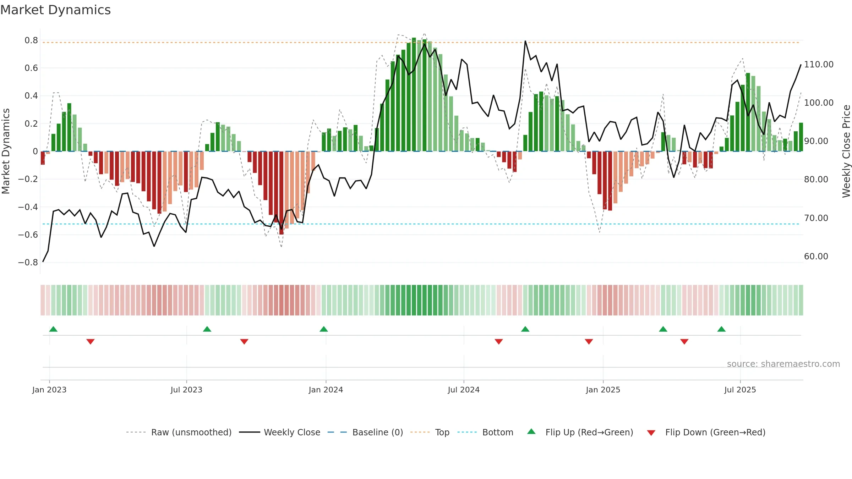The width and height of the screenshot is (852, 479).
Task: Click the Jul 2024 x-axis label
Action: click(464, 390)
